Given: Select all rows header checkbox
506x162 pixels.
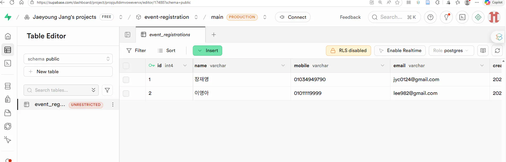Looking at the screenshot, I should point(126,66).
